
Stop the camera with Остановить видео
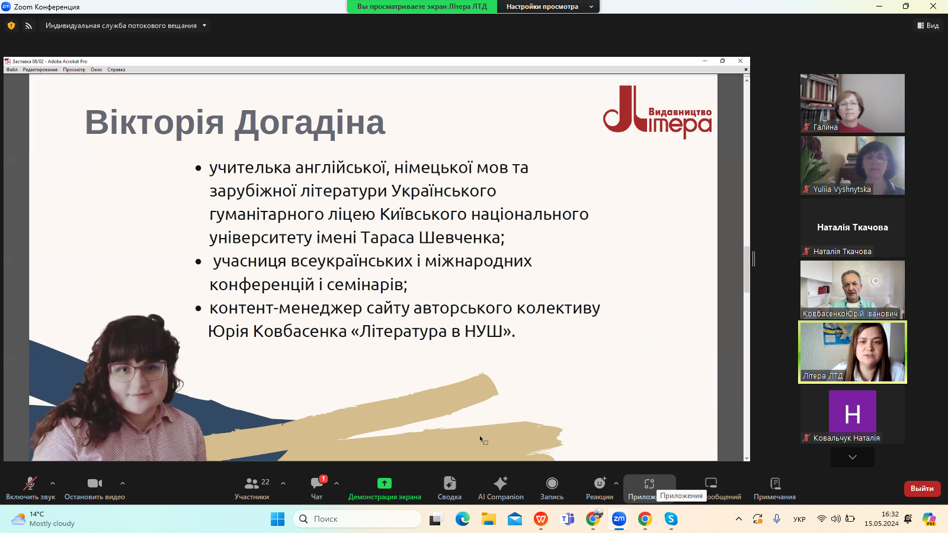click(95, 488)
